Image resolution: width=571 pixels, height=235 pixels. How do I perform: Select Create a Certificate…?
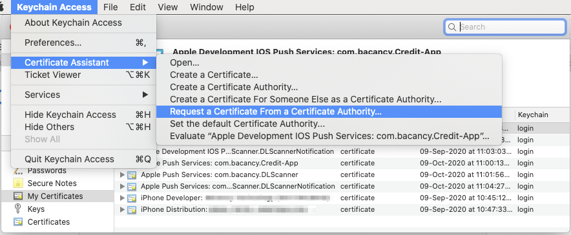tap(329, 75)
